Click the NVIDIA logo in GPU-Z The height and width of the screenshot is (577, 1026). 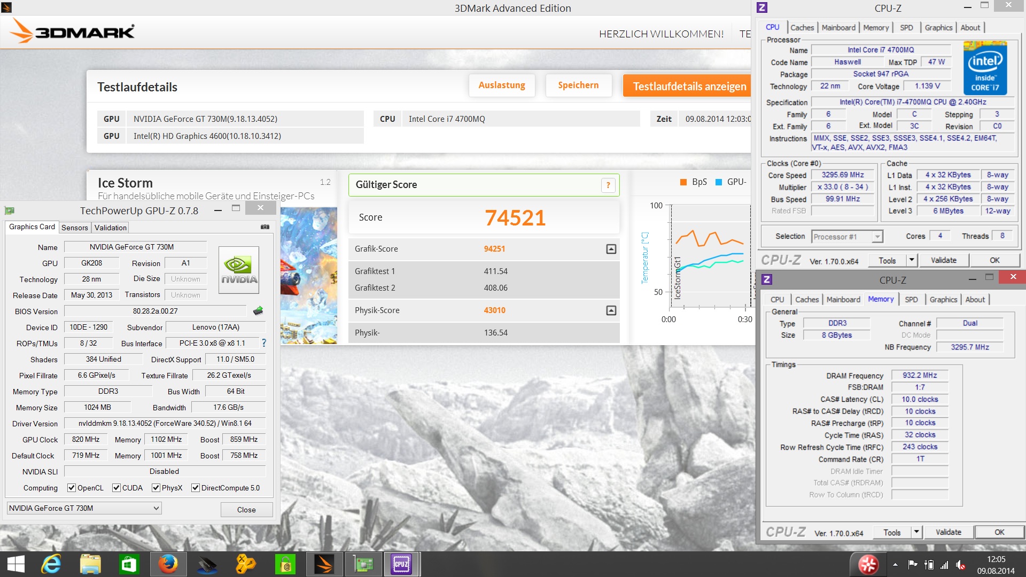(239, 270)
